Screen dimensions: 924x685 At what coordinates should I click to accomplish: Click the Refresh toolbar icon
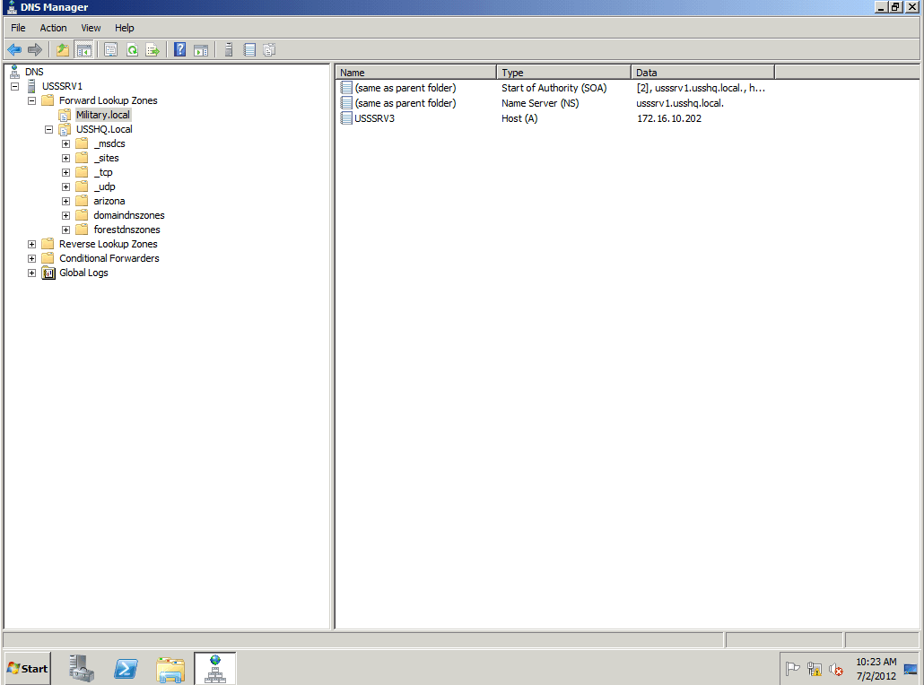tap(132, 50)
